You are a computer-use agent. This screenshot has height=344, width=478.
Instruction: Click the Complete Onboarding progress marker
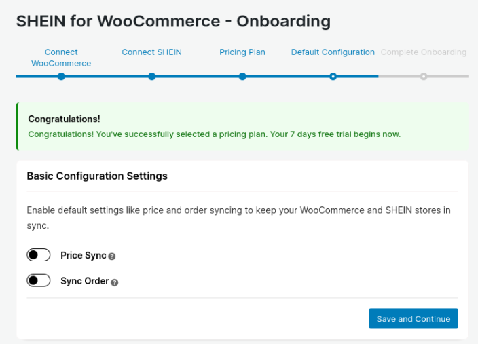point(424,77)
